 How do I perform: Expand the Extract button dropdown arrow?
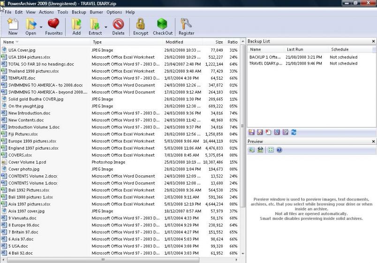(106, 27)
